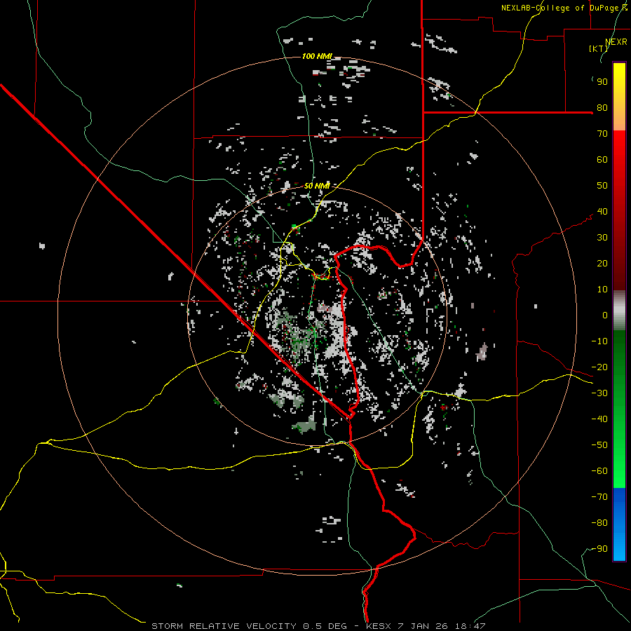Viewport: 631px width, 631px height.
Task: Click the 40 value on velocity scale
Action: tap(602, 212)
